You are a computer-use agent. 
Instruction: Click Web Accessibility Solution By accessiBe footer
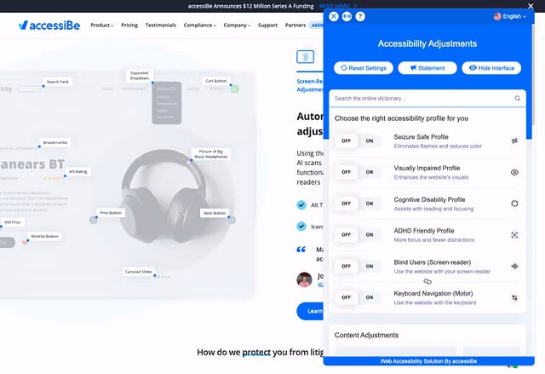(428, 361)
